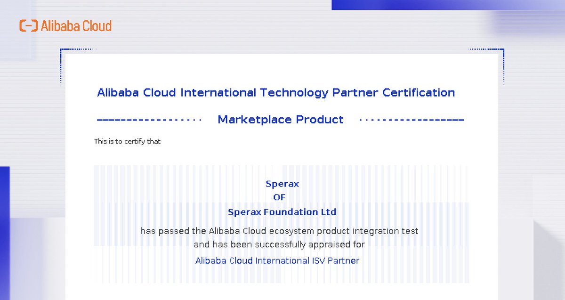Click the 'Alibaba Cloud' wordmark text
This screenshot has height=300, width=565.
pyautogui.click(x=76, y=26)
